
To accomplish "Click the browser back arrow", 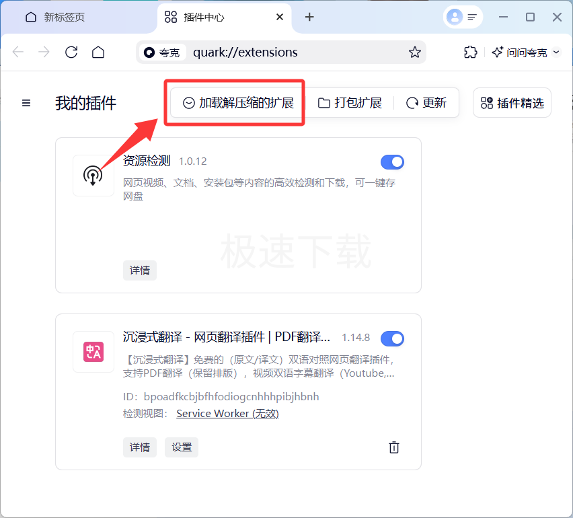I will tap(18, 52).
